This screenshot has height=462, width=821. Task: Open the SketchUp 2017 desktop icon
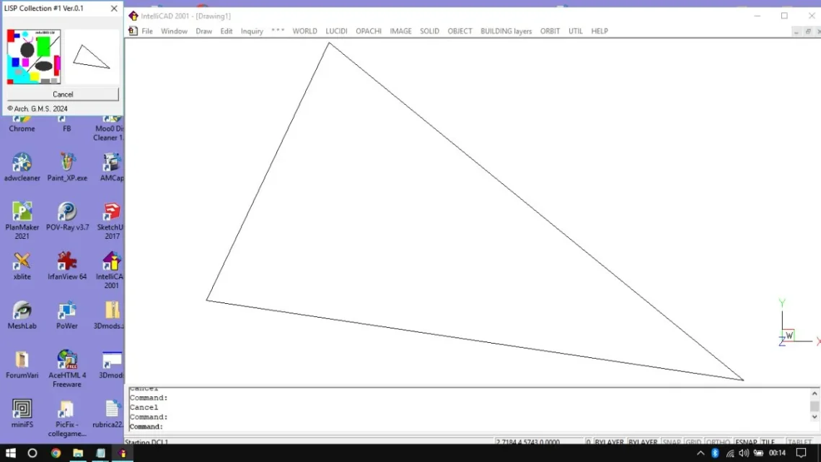pyautogui.click(x=111, y=220)
